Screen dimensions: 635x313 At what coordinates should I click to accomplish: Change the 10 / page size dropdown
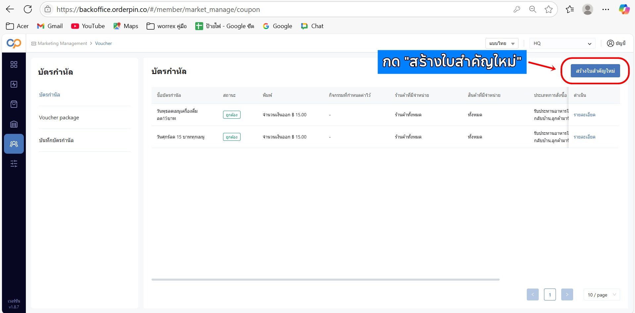(x=602, y=294)
